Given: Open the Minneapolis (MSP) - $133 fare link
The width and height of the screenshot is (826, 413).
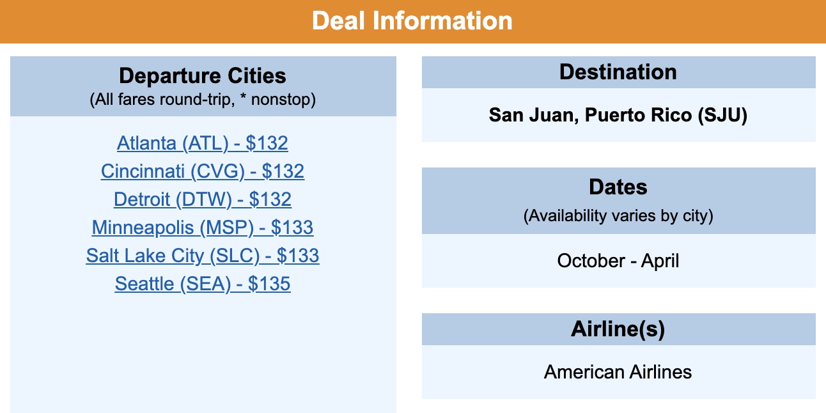Looking at the screenshot, I should click(203, 228).
